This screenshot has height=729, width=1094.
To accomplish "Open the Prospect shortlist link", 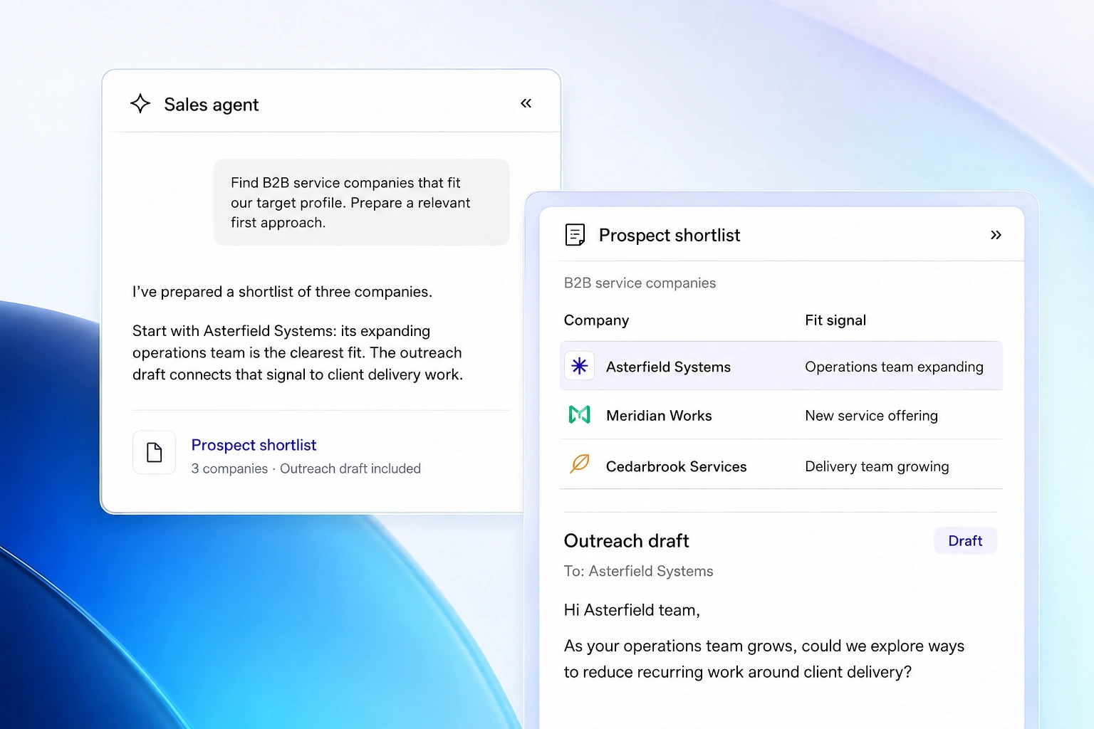I will click(254, 445).
